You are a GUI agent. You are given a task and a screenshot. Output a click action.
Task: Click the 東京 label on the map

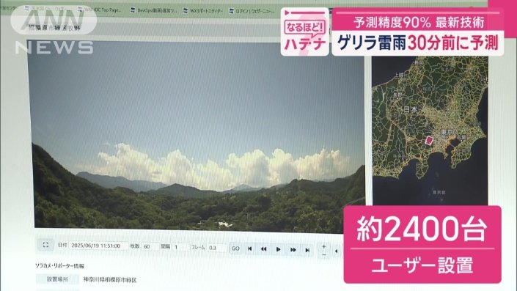448,132
